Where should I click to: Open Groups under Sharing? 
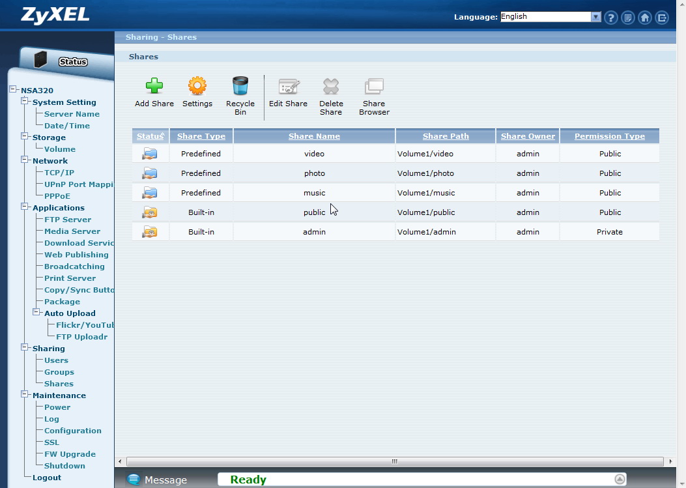pyautogui.click(x=59, y=372)
